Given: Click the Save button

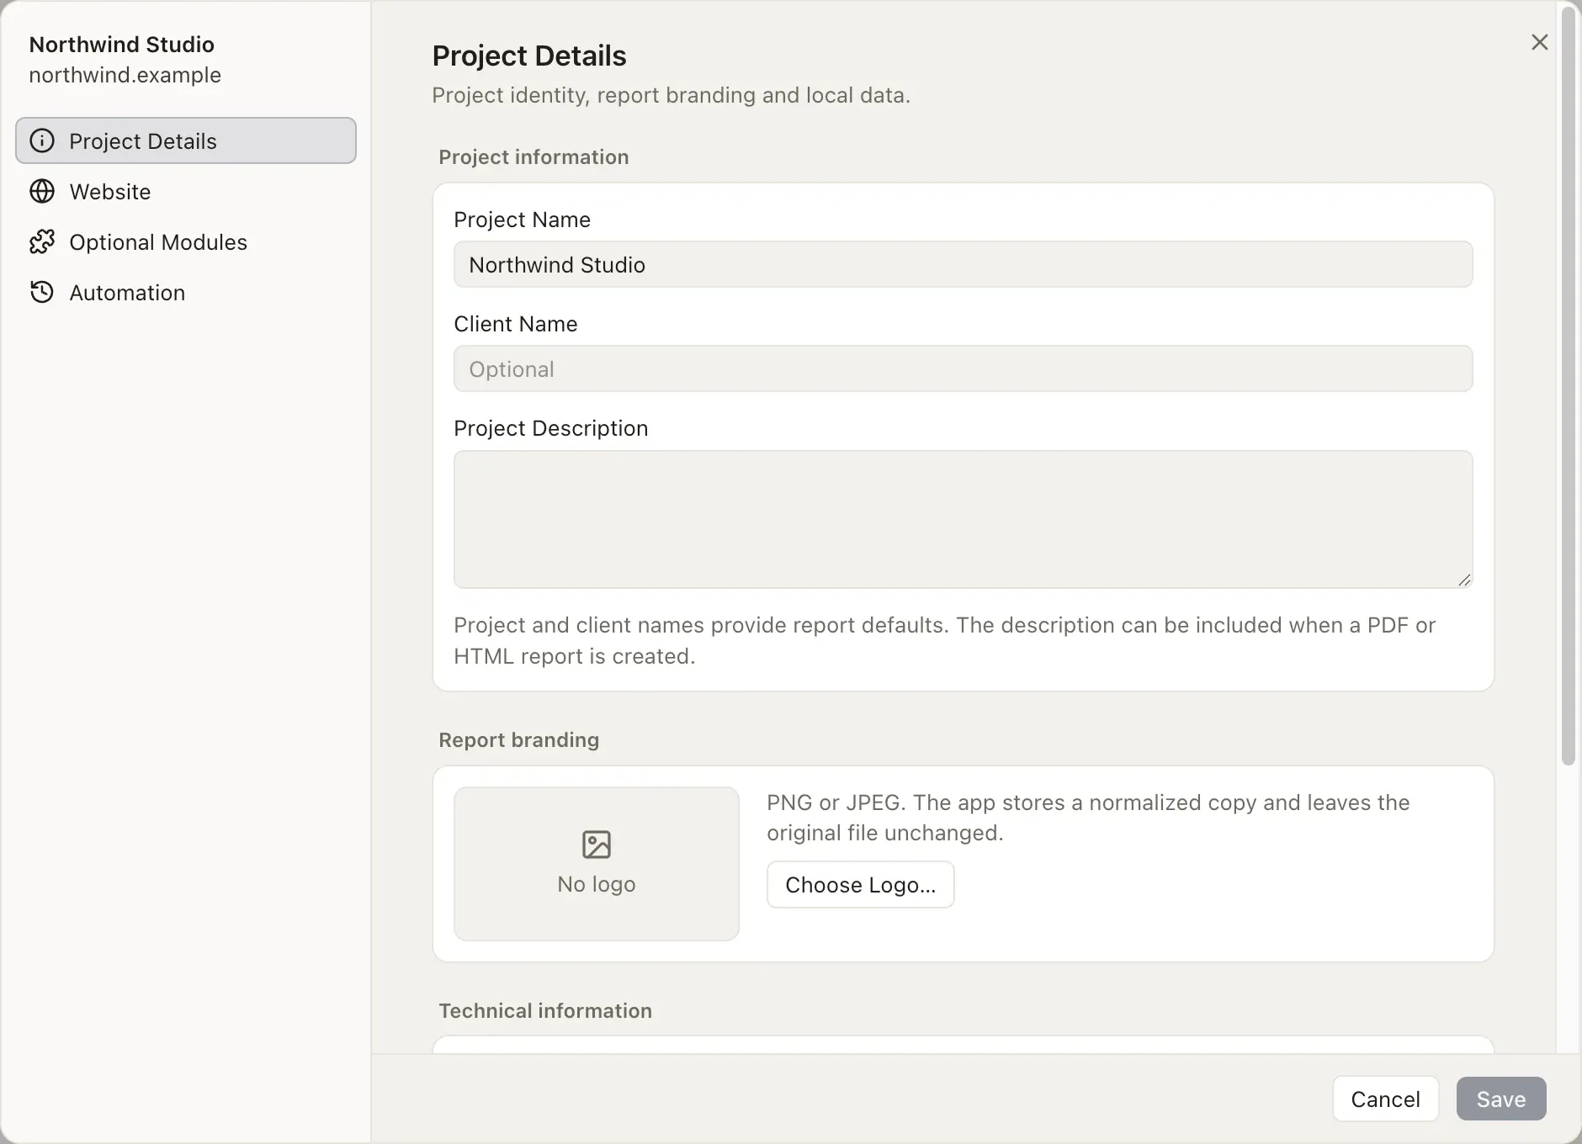Looking at the screenshot, I should [x=1501, y=1099].
